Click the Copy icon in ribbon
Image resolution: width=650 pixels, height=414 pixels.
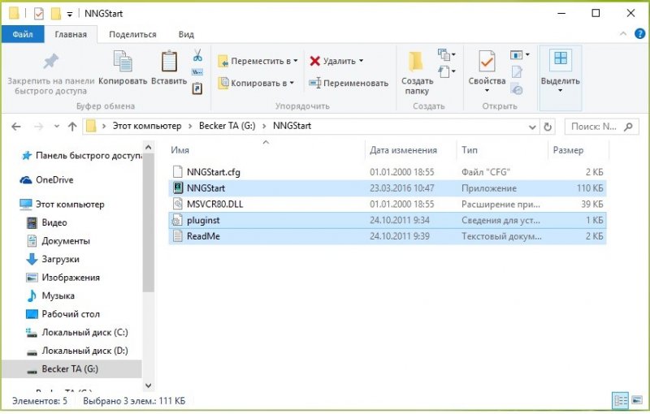[x=123, y=63]
